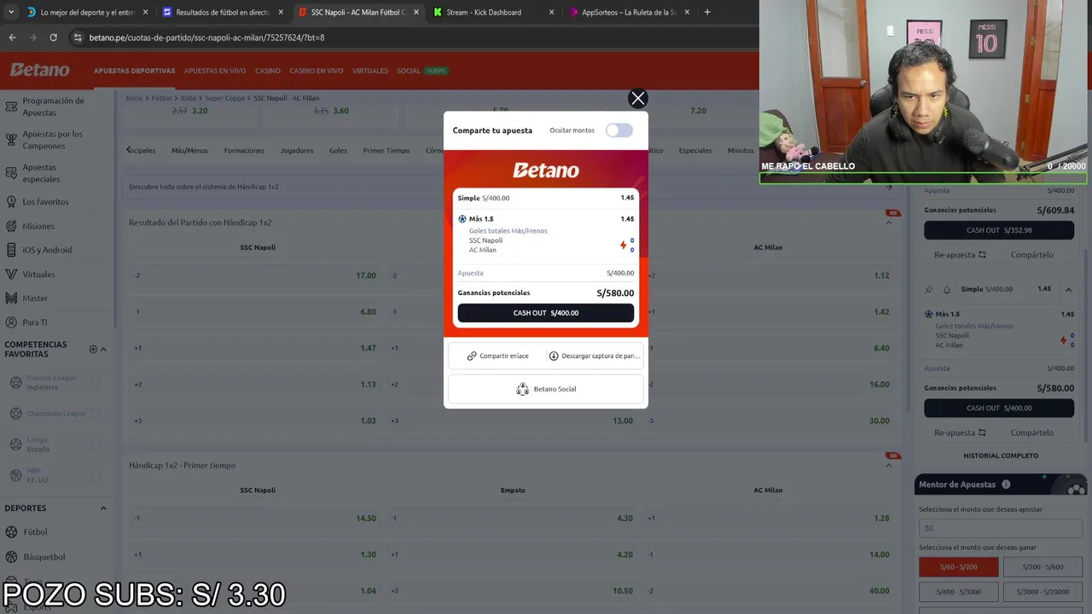
Task: Click Super Coppa breadcrumb link
Action: pyautogui.click(x=225, y=98)
